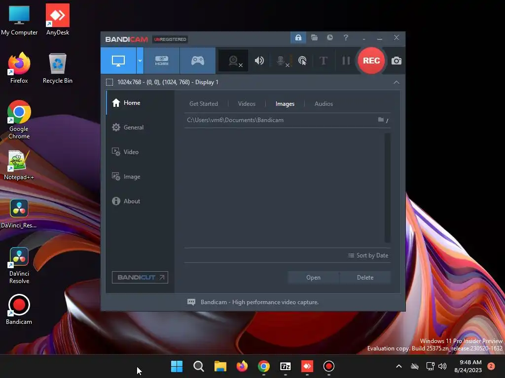Screen dimensions: 505x378
Task: Select DaVinci_Res... desktop icon
Action: 19,214
